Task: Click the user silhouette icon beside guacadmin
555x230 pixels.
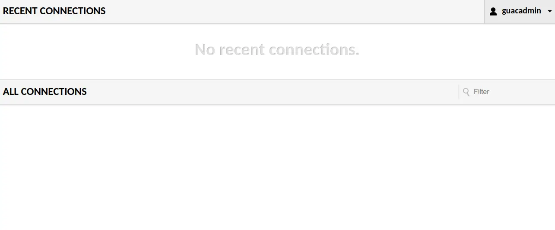Action: [493, 12]
